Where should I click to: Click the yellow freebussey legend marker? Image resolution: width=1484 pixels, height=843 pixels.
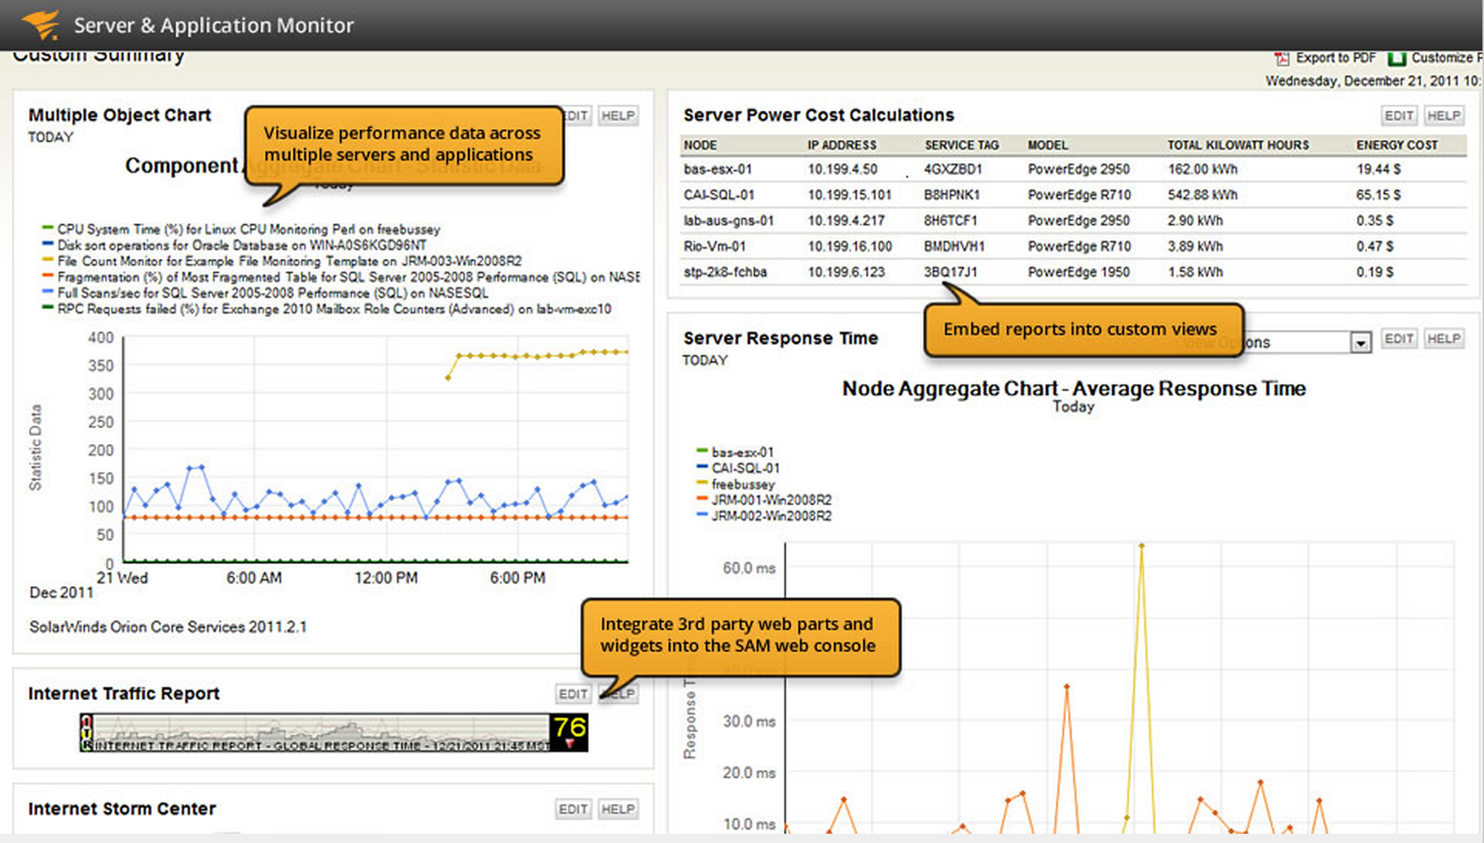click(702, 483)
